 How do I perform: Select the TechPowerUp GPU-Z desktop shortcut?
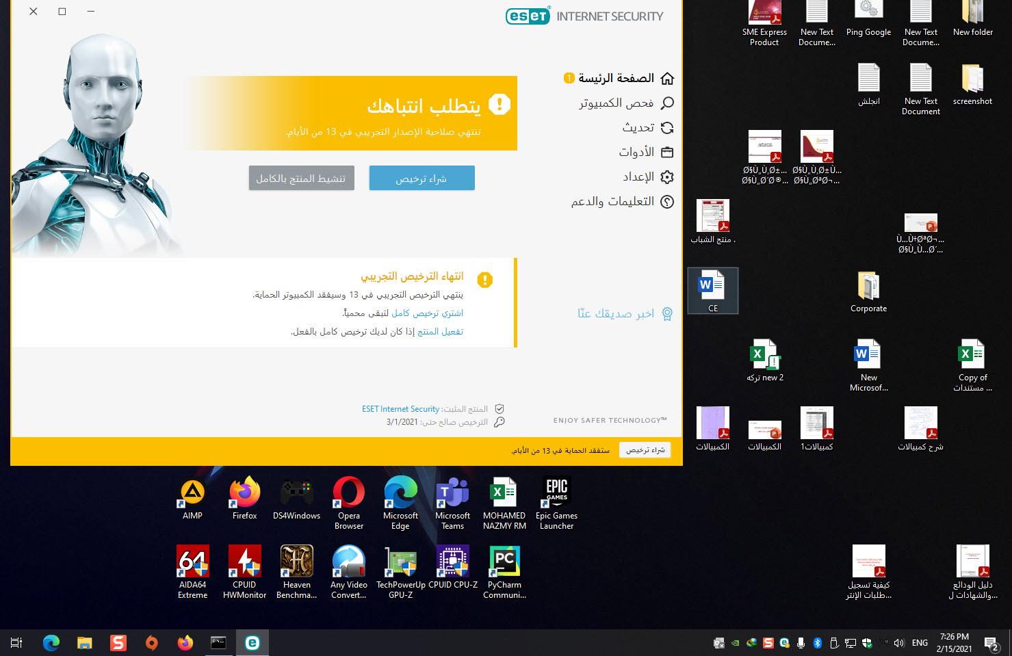point(400,573)
